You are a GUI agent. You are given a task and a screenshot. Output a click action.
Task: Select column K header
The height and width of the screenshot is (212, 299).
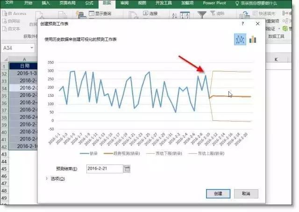click(276, 59)
